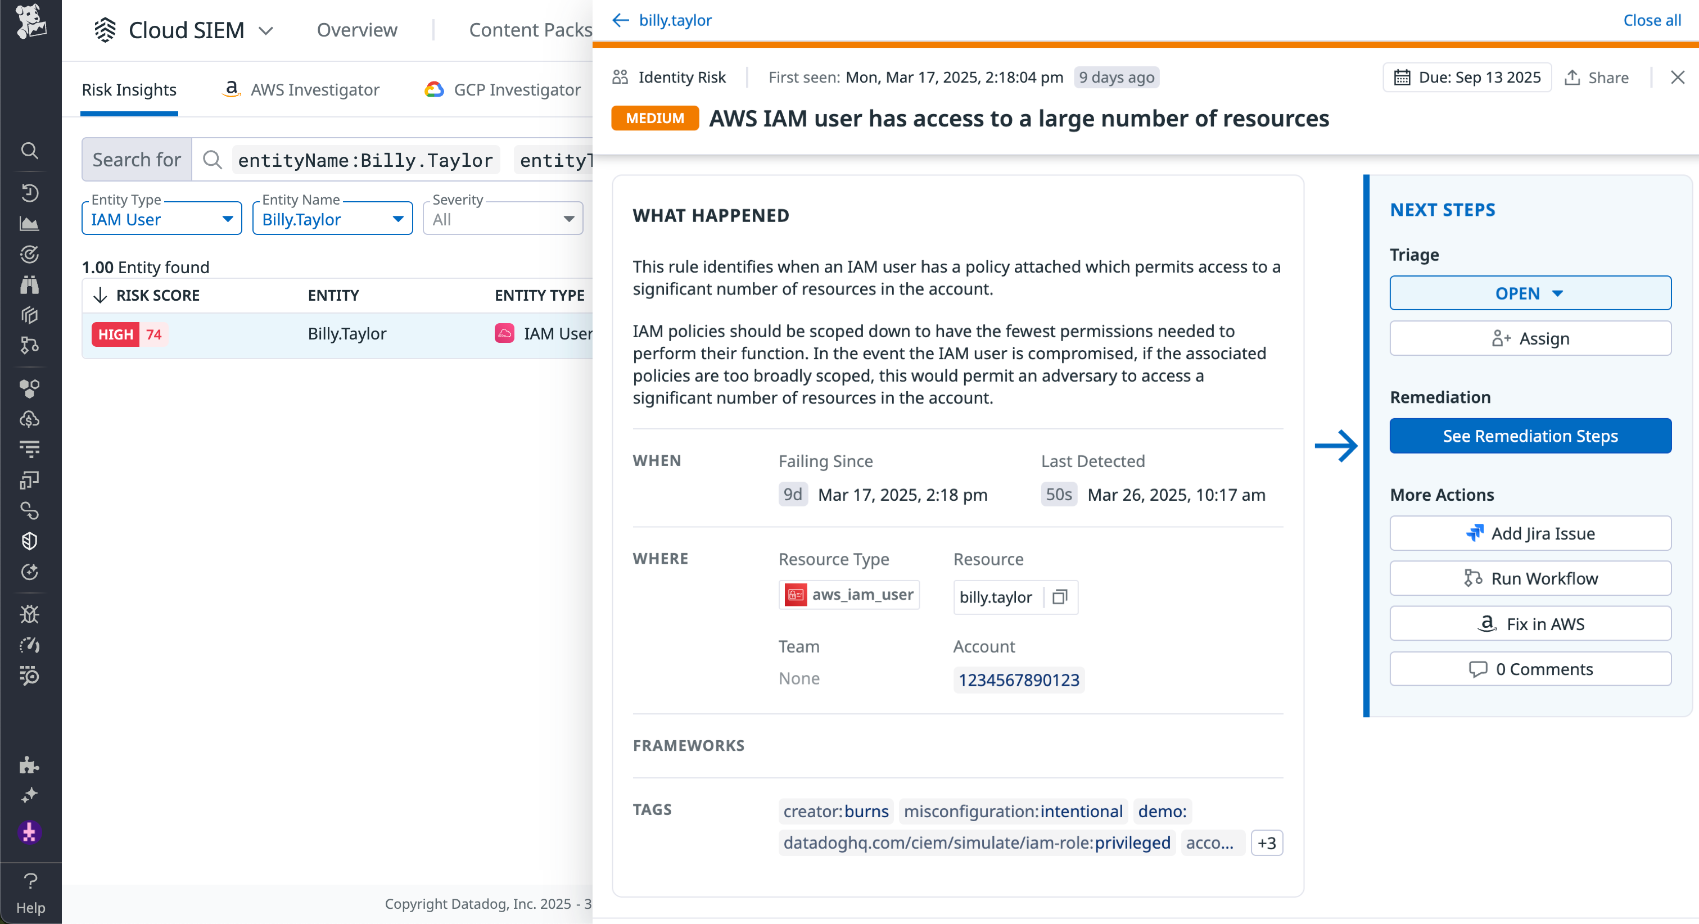Open the Cloud SIEM selector chevron

266,30
